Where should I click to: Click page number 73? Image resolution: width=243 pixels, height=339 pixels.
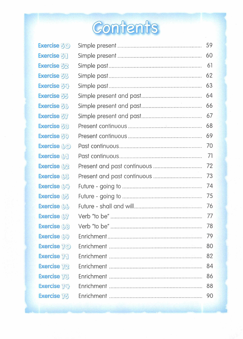pos(210,176)
